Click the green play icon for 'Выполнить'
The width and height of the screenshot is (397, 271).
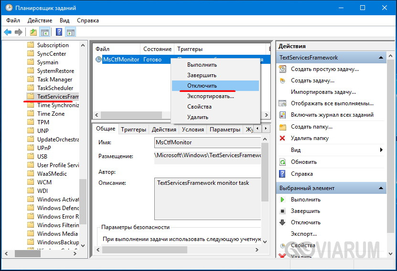coord(282,200)
